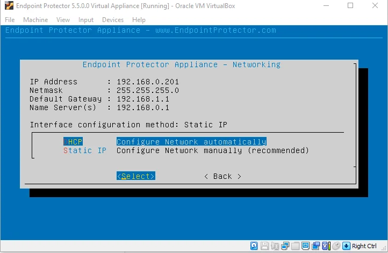Click the name server value 192.168.0.1
Viewport: 388px width, 253px height.
[143, 107]
